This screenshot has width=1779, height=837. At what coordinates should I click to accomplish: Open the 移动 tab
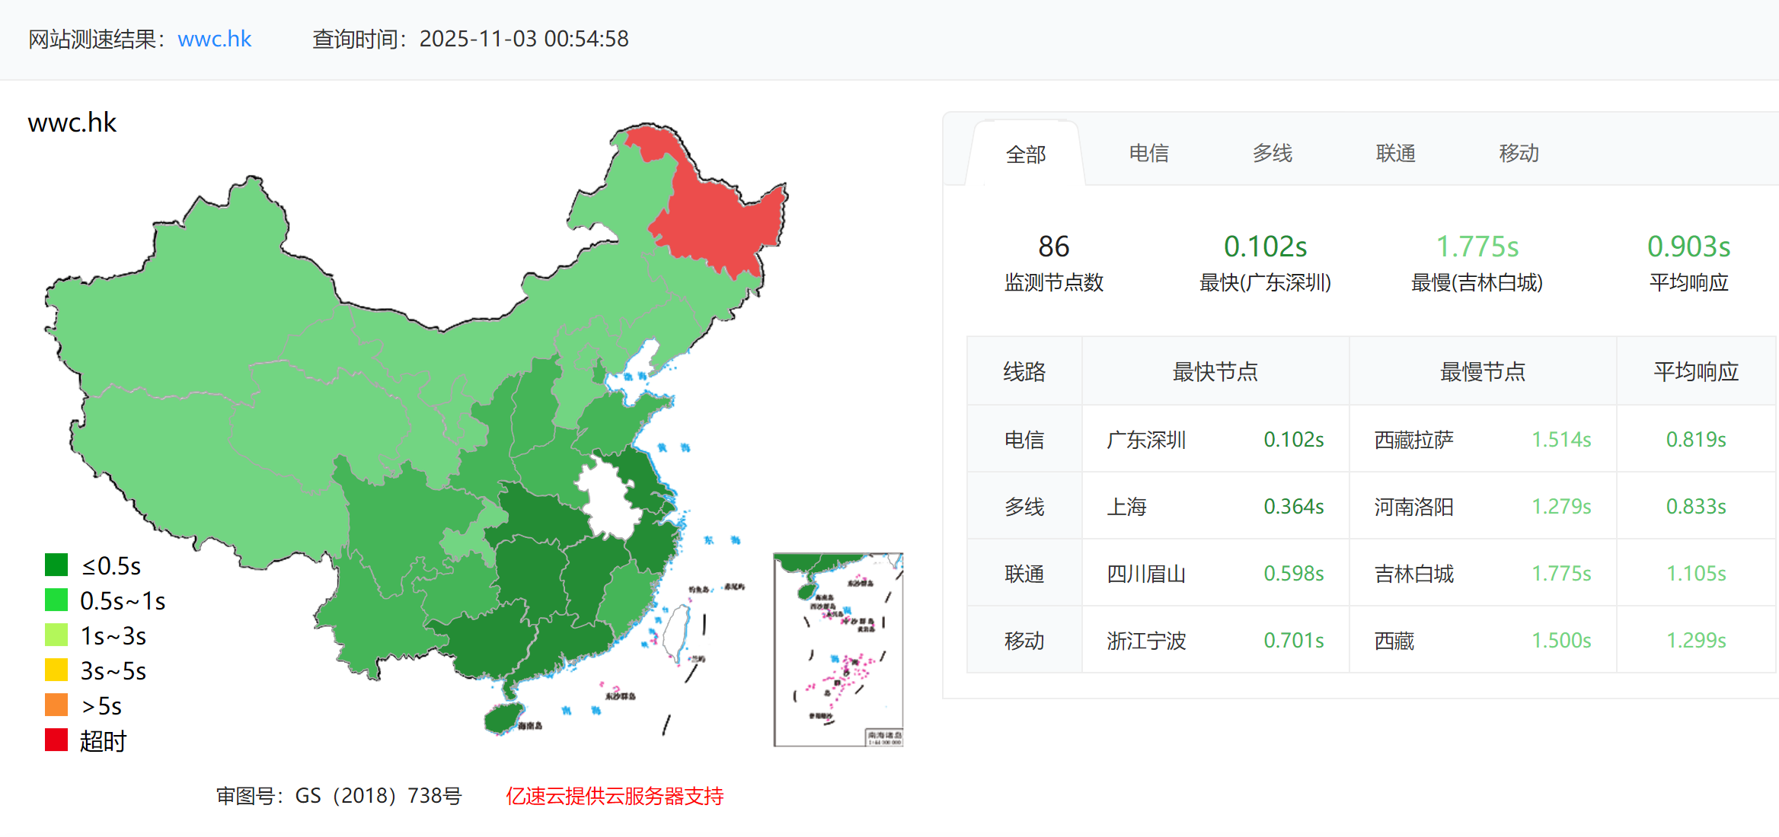click(x=1519, y=154)
